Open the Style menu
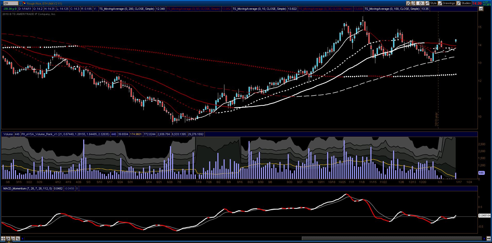The image size is (492, 243). [x=431, y=3]
